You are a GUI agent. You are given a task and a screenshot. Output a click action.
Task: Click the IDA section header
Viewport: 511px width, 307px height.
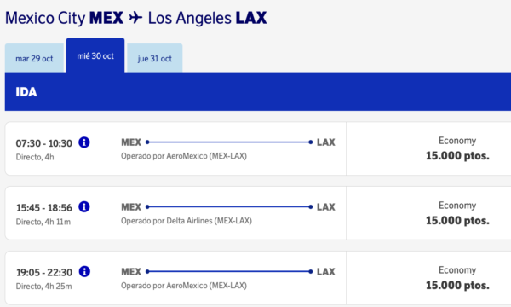tap(258, 92)
